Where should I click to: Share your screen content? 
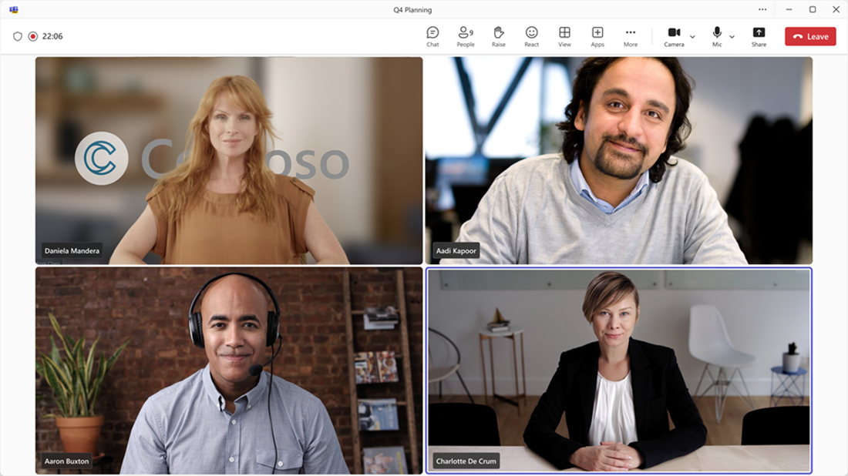(759, 37)
